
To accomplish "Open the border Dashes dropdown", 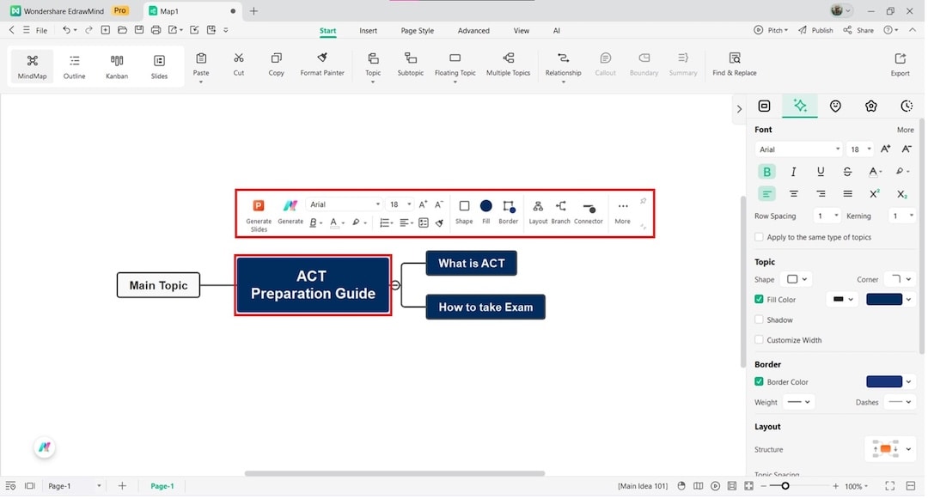I will 901,402.
